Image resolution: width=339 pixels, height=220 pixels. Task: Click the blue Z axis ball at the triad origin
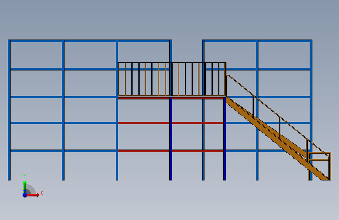pyautogui.click(x=25, y=195)
